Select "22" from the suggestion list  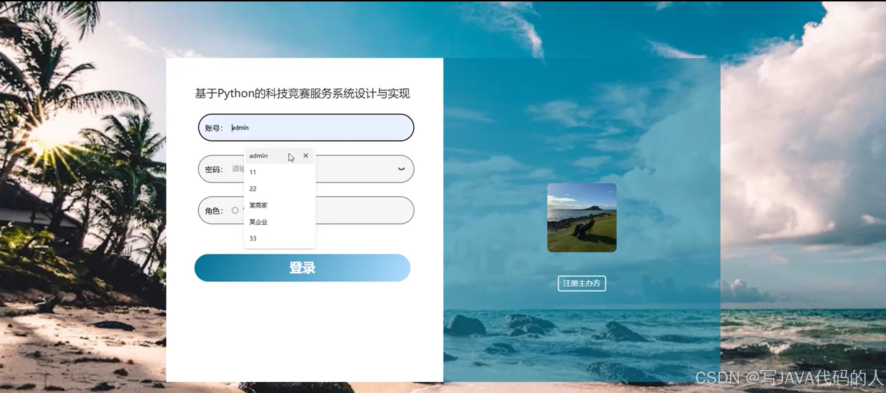tap(253, 189)
